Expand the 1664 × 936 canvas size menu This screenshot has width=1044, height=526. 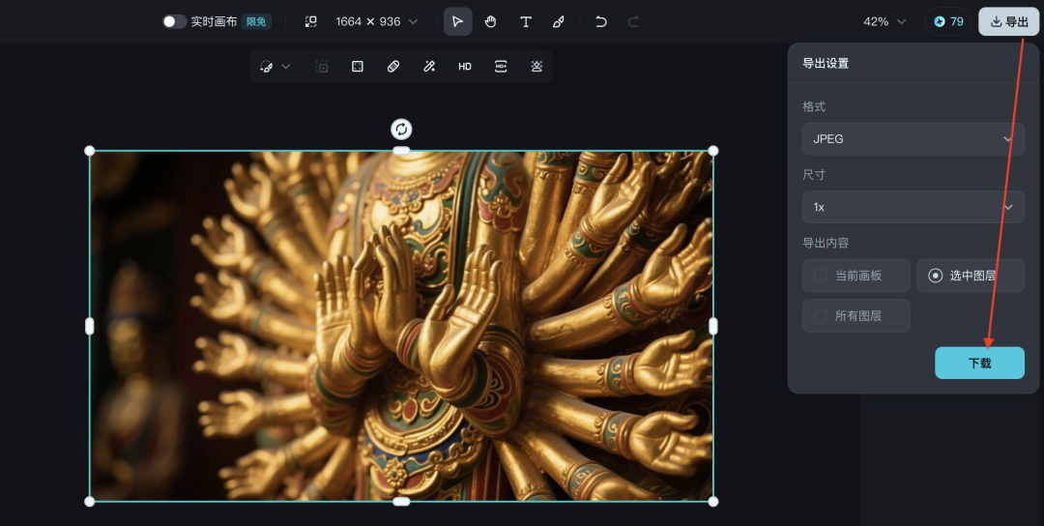(x=376, y=21)
